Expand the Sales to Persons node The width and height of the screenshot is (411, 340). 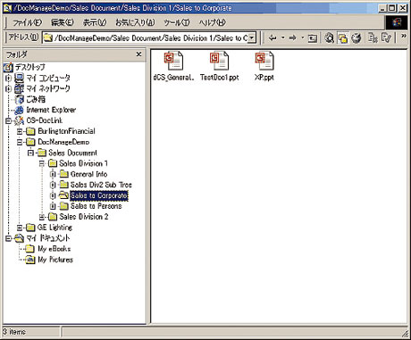[x=53, y=206]
